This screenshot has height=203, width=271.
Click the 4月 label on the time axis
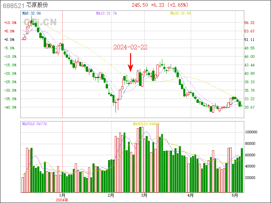click(x=190, y=195)
